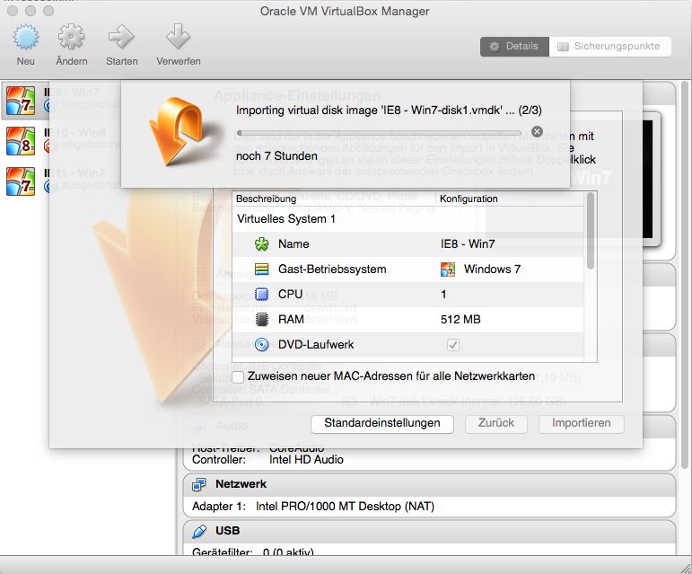Click the RAM module icon in the list
This screenshot has height=574, width=692.
262,319
